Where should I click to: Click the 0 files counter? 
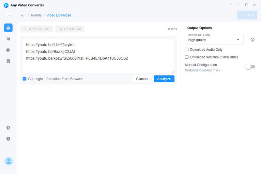(x=172, y=29)
